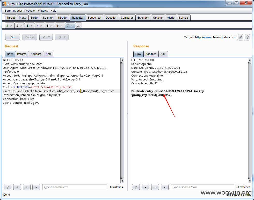Open the request Params tab
Viewport: 254px width, 200px height.
click(22, 54)
